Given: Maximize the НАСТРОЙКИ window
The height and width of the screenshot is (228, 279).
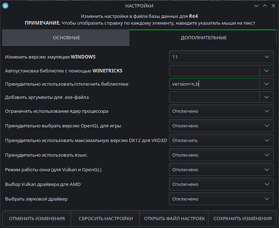Looking at the screenshot, I should pyautogui.click(x=262, y=6).
